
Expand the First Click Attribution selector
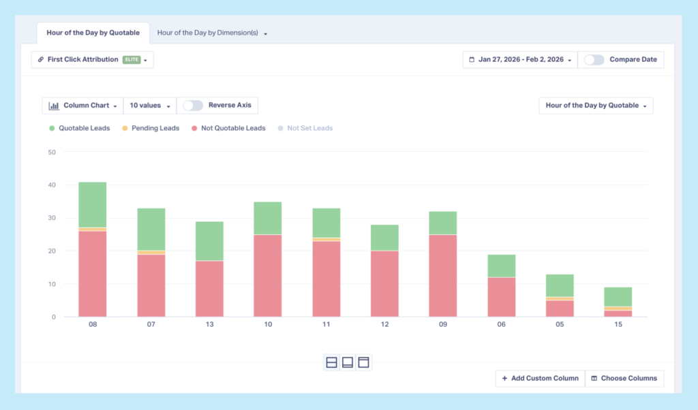tap(144, 59)
